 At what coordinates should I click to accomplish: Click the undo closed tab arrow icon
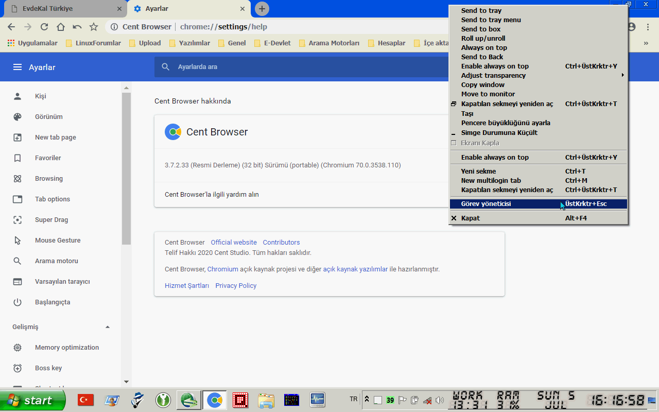tap(77, 27)
